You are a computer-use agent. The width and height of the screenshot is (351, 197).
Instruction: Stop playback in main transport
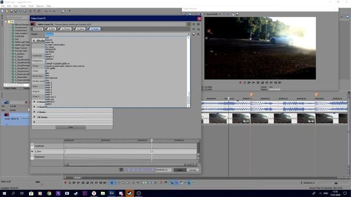click(x=87, y=183)
